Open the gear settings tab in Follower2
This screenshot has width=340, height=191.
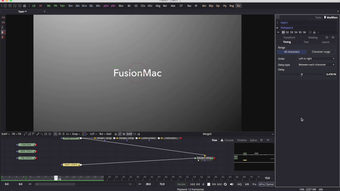[x=327, y=37]
